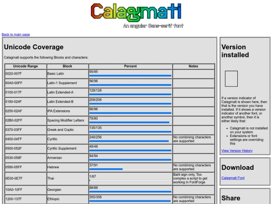This screenshot has height=204, width=272.
Task: Click the 355/358 coverage value
Action: pos(96,197)
